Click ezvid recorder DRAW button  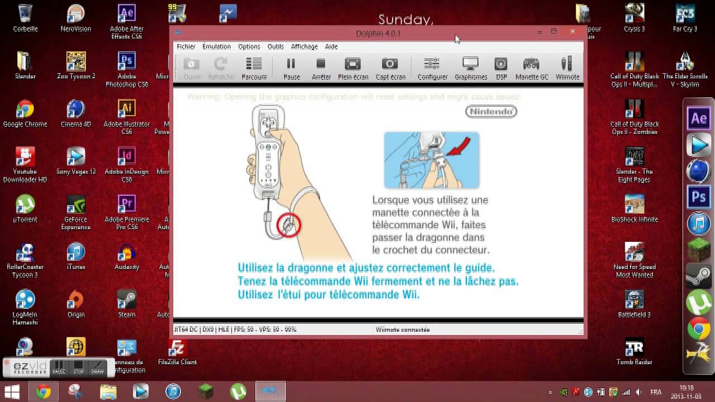coord(97,367)
